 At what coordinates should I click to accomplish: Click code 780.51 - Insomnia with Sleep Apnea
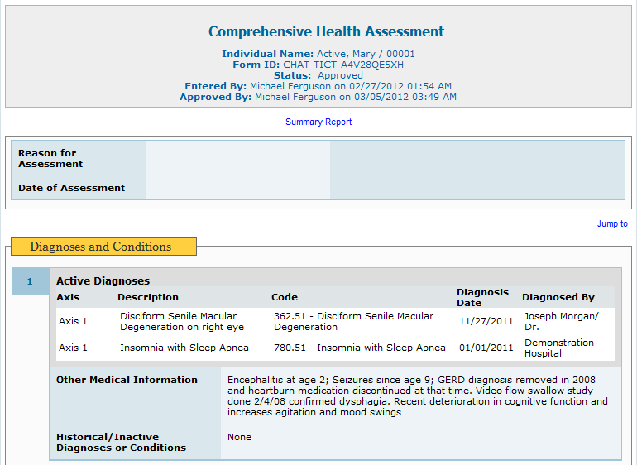tap(360, 348)
